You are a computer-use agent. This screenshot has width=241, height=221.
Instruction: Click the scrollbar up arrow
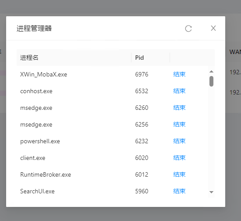tap(211, 71)
